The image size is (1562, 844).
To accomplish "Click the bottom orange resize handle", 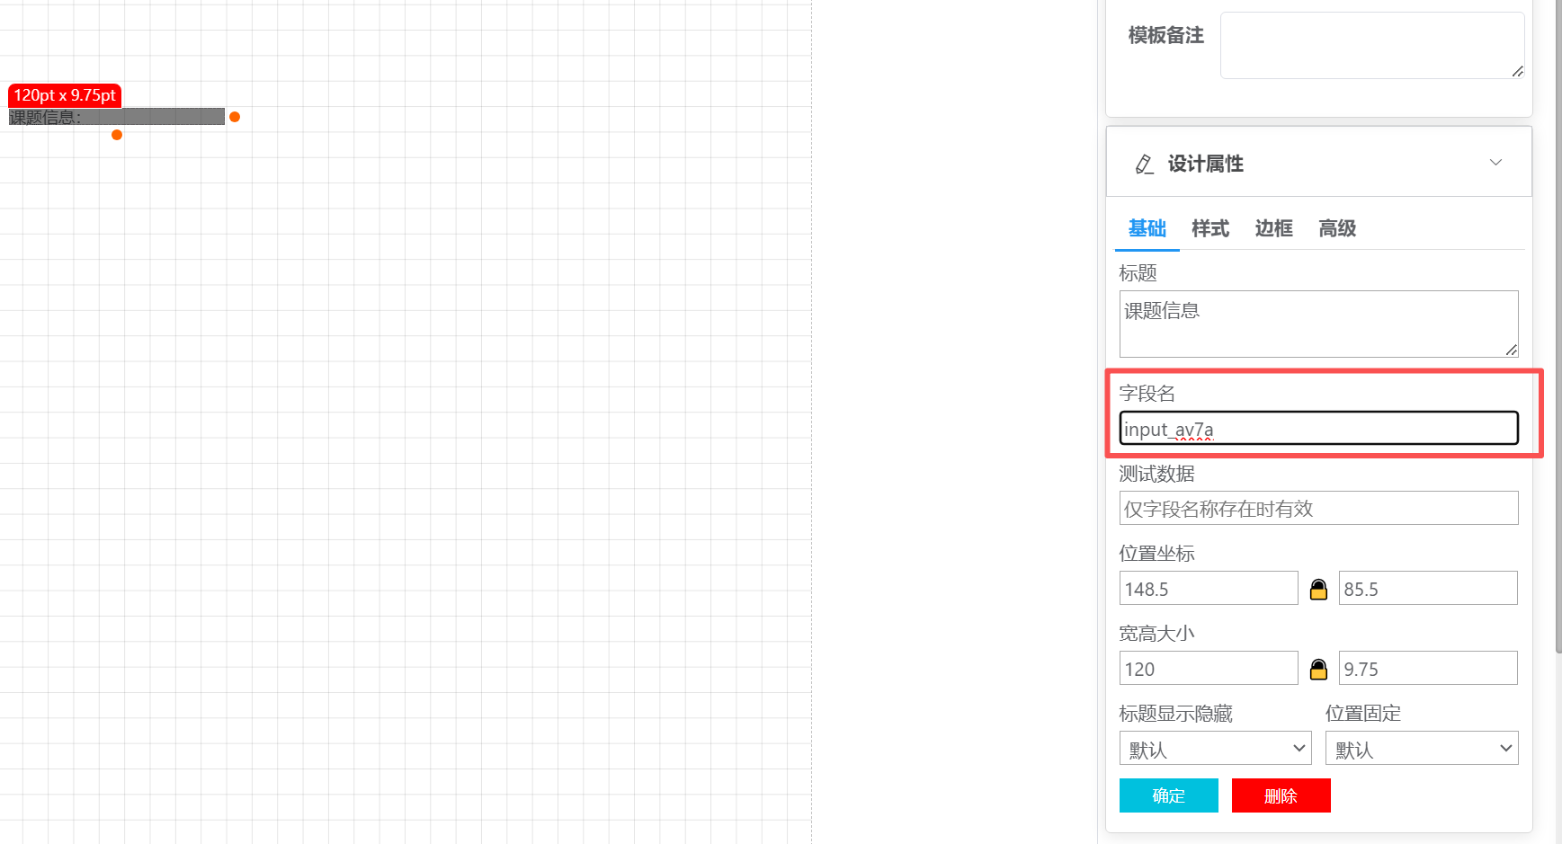I will 117,135.
